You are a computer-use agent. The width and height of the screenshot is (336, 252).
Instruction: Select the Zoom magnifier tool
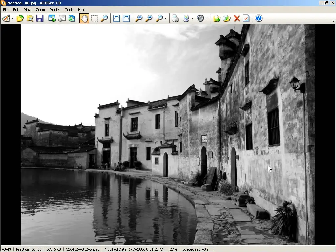point(104,18)
